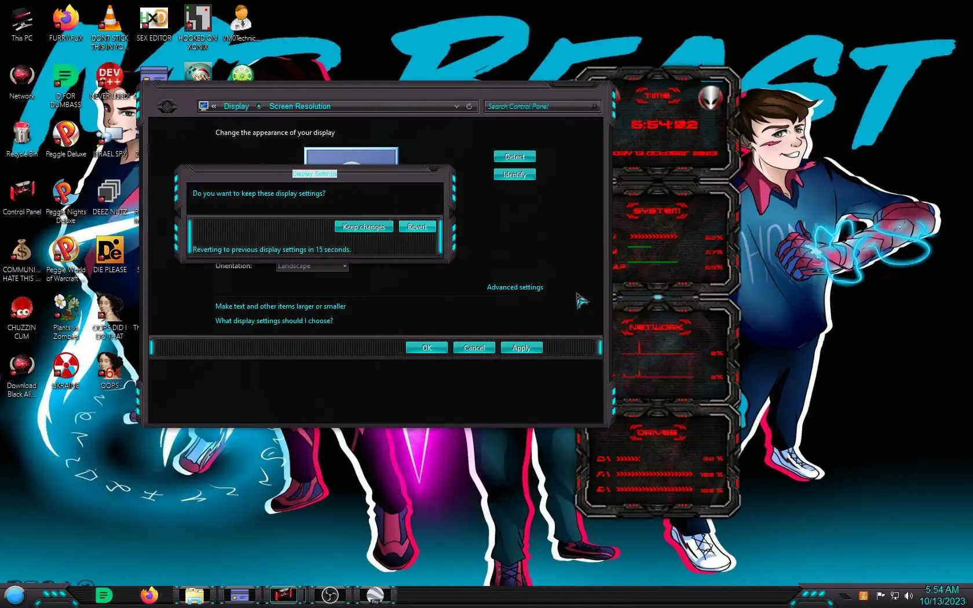Screen dimensions: 973x608
Task: Expand the Orientation Landscape dropdown
Action: point(312,266)
